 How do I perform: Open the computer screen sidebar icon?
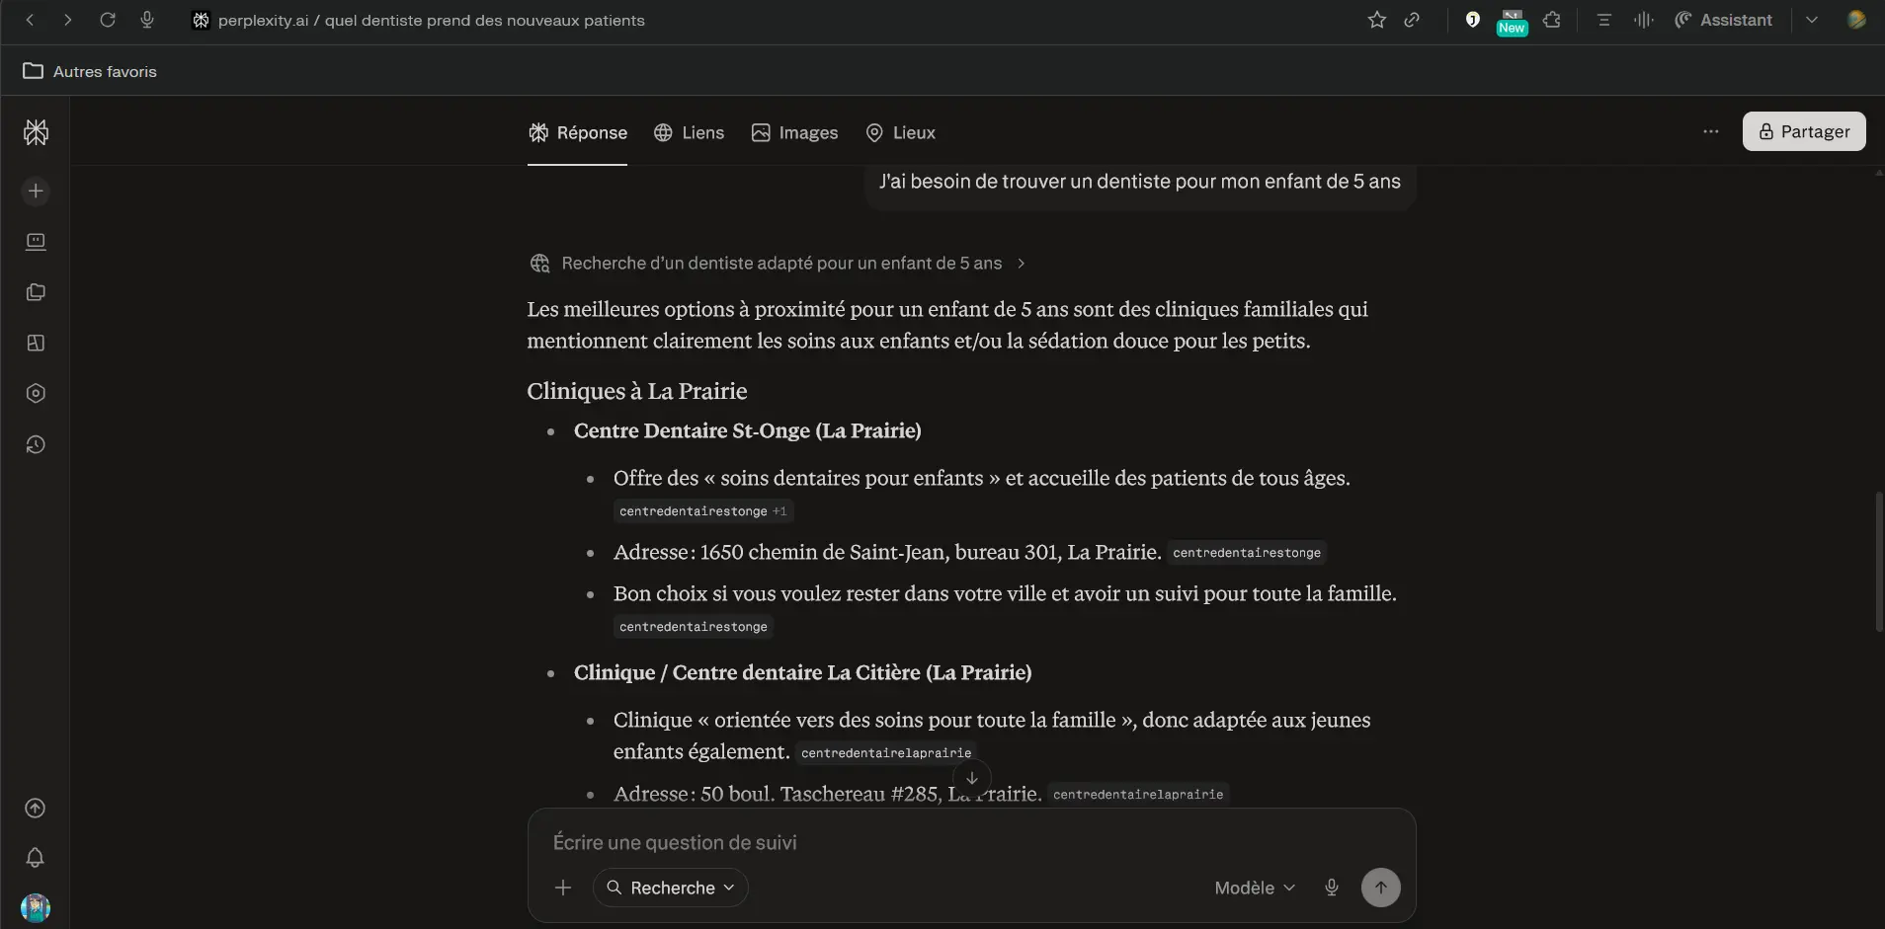[x=36, y=242]
